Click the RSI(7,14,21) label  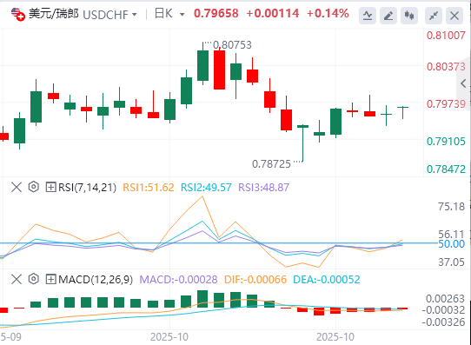click(x=87, y=188)
